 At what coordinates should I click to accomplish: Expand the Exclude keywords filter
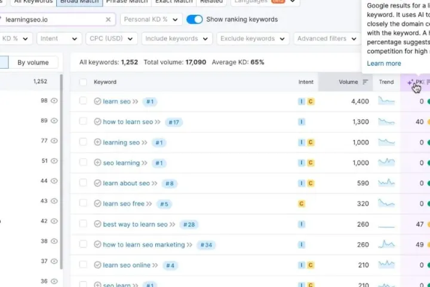click(253, 39)
